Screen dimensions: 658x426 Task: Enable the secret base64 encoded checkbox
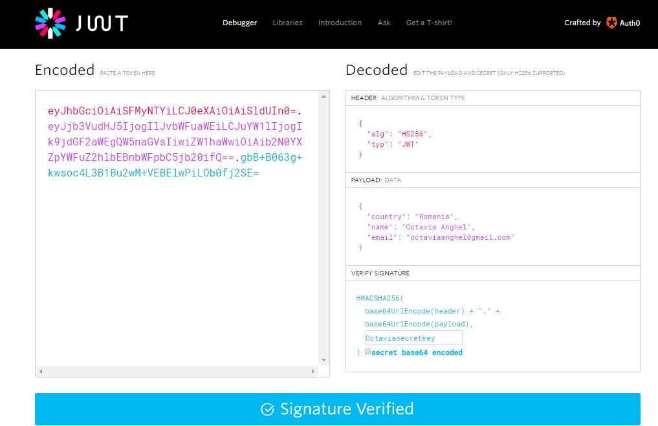(x=367, y=352)
